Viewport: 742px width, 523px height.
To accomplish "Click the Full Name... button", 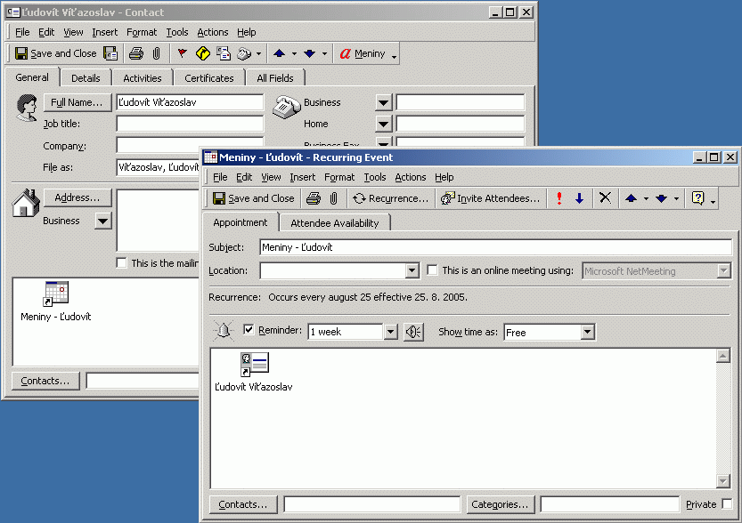I will (77, 102).
